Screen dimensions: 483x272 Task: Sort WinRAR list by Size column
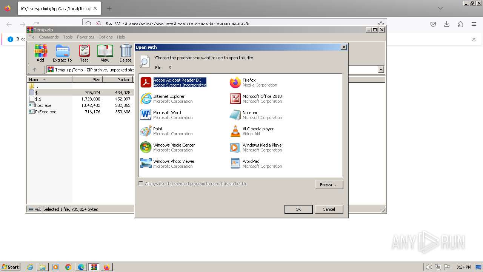(x=87, y=80)
